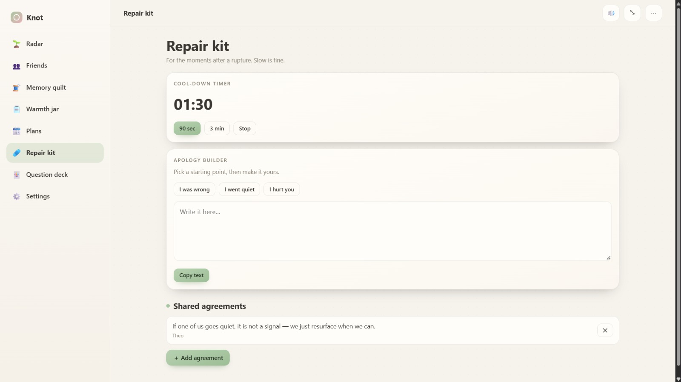Click the collapse/expand arrows icon
Screen dimensions: 681x382
coord(632,13)
